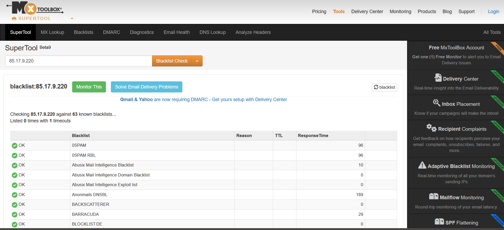
Task: Click the Recipient Complaints gears icon
Action: 432,128
